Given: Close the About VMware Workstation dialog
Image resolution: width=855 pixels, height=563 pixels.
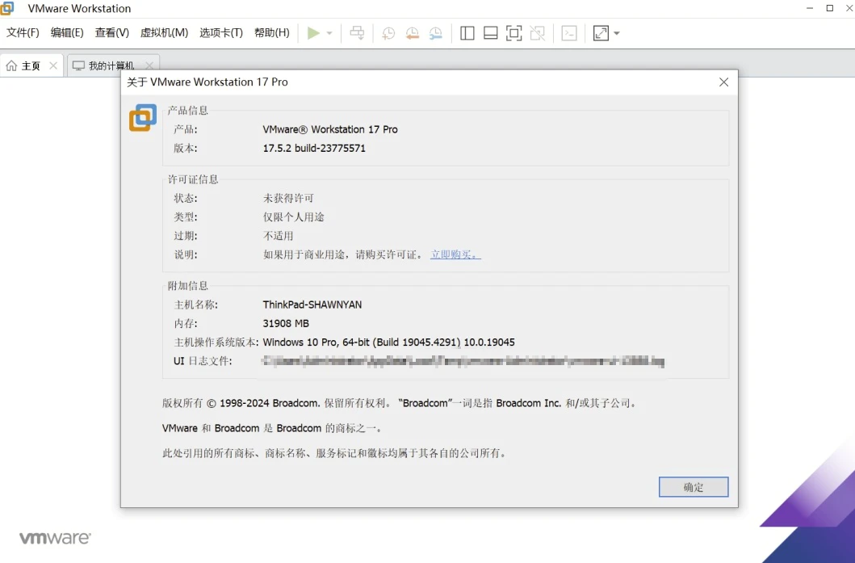Looking at the screenshot, I should point(723,82).
